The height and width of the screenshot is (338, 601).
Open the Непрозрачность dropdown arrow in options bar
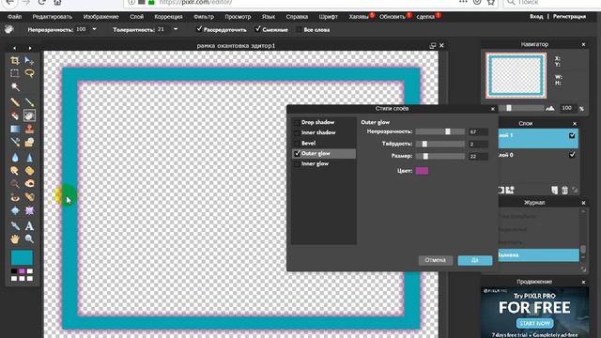click(94, 29)
